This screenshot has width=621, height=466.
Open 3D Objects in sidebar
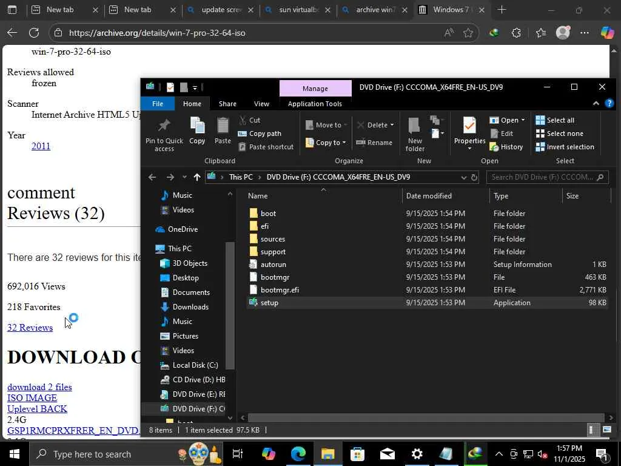tap(190, 263)
